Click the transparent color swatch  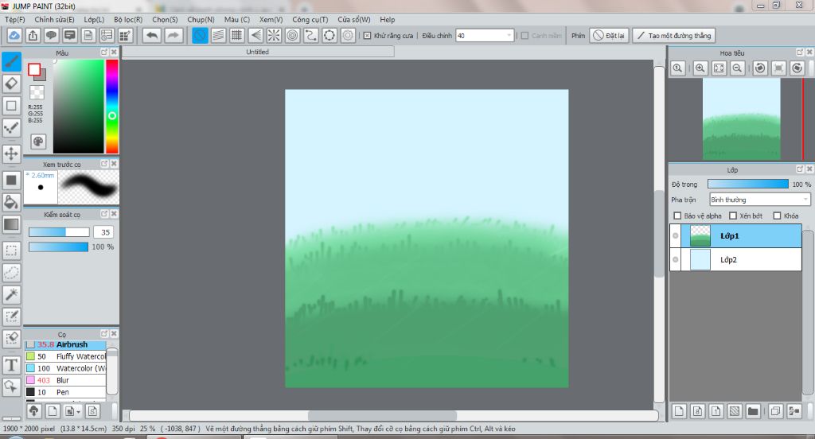click(x=37, y=92)
